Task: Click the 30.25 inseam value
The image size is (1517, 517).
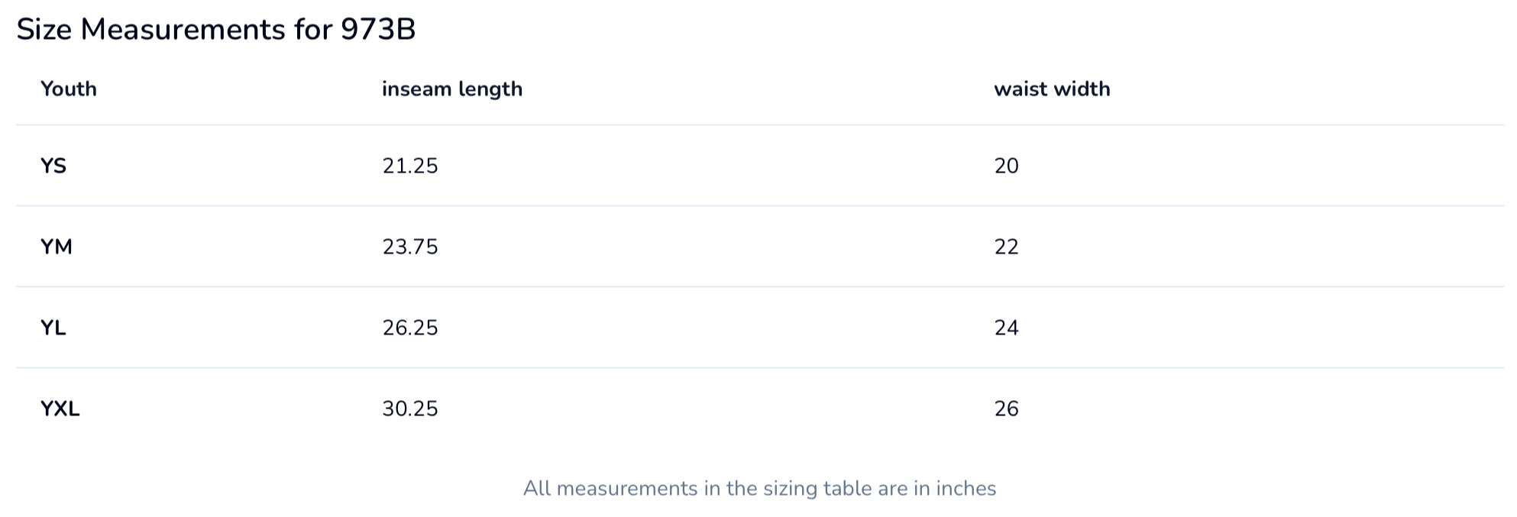Action: [410, 409]
